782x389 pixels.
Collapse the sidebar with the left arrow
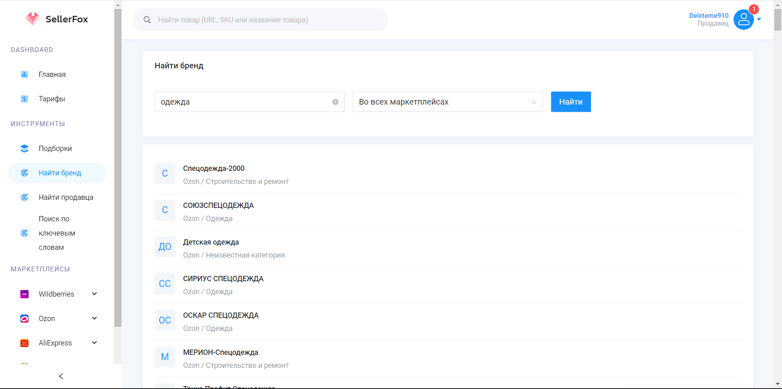(61, 376)
